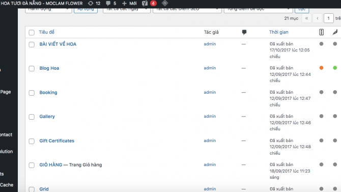Open the readability scores filter dropdown
The width and height of the screenshot is (341, 192).
[258, 10]
